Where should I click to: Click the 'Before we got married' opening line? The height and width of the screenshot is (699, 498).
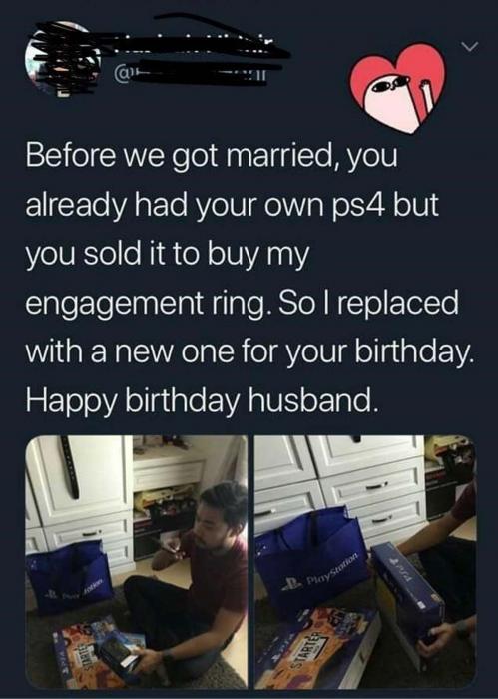[212, 157]
